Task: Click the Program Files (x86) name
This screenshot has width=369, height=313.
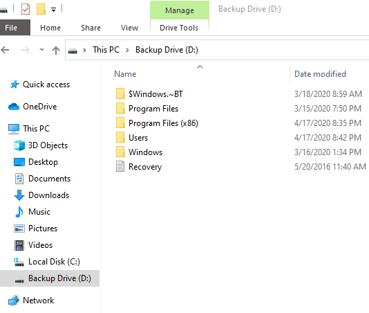Action: pyautogui.click(x=163, y=123)
